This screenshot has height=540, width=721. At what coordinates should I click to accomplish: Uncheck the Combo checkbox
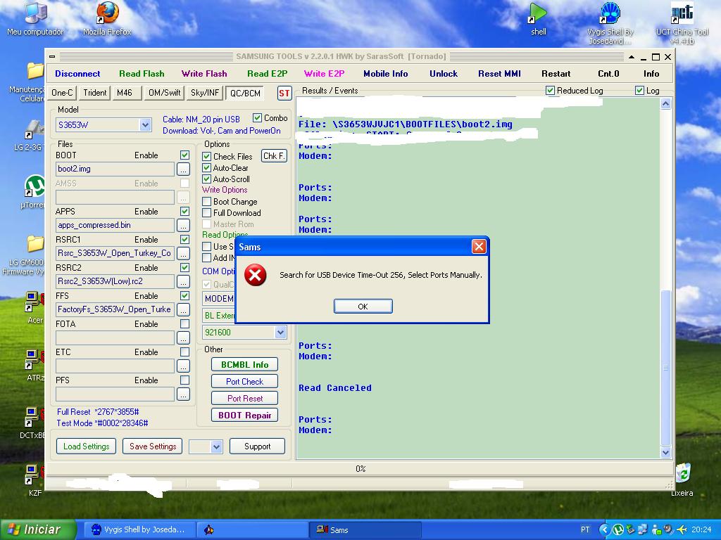coord(257,118)
